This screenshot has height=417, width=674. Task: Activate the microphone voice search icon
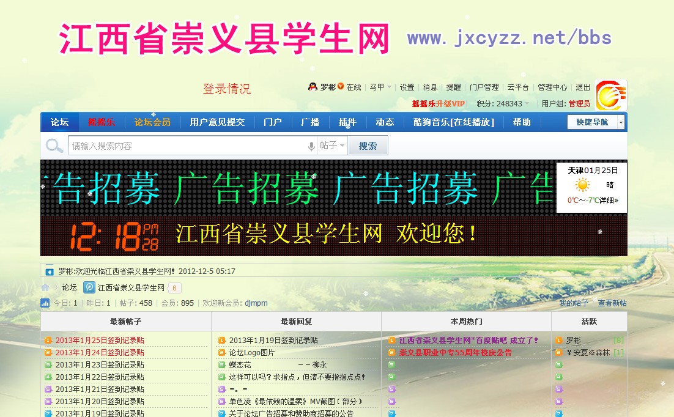pyautogui.click(x=312, y=146)
